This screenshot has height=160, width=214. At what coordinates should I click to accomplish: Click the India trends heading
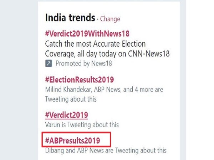pyautogui.click(x=70, y=18)
